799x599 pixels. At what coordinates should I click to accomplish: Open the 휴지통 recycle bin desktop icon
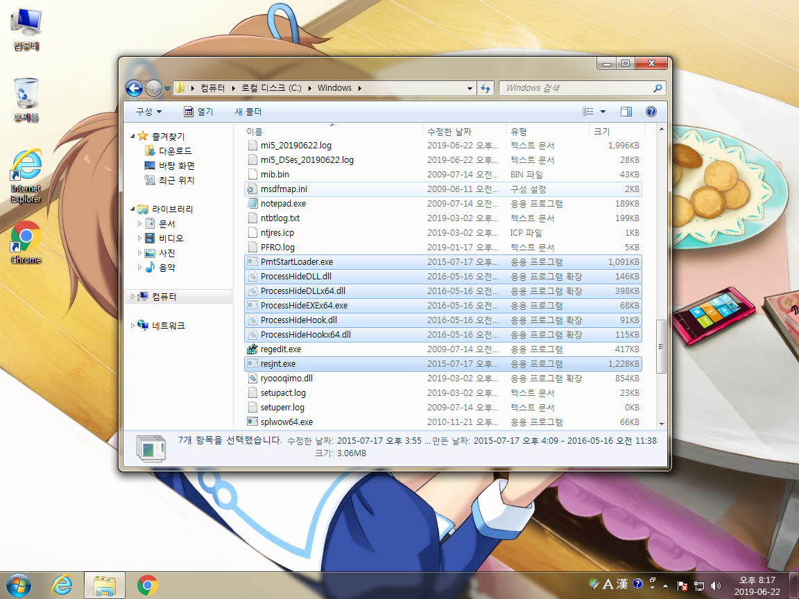click(26, 101)
